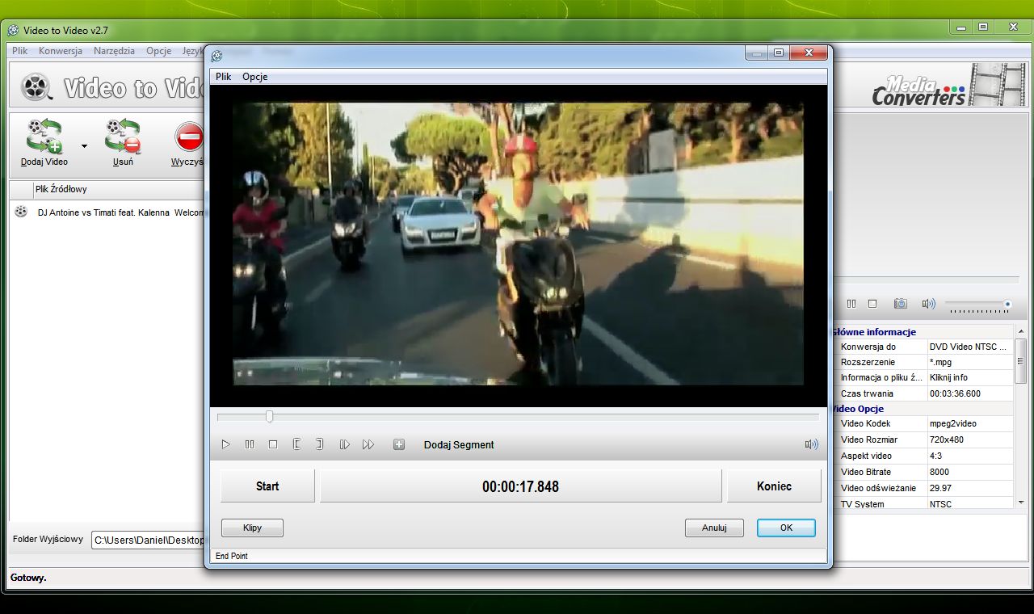Click the Video to Video film reel logo
Screen dimensions: 1034x614
click(36, 87)
